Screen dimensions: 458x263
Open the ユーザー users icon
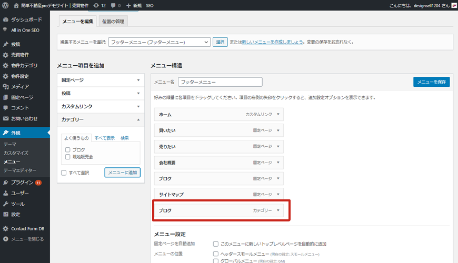6,193
